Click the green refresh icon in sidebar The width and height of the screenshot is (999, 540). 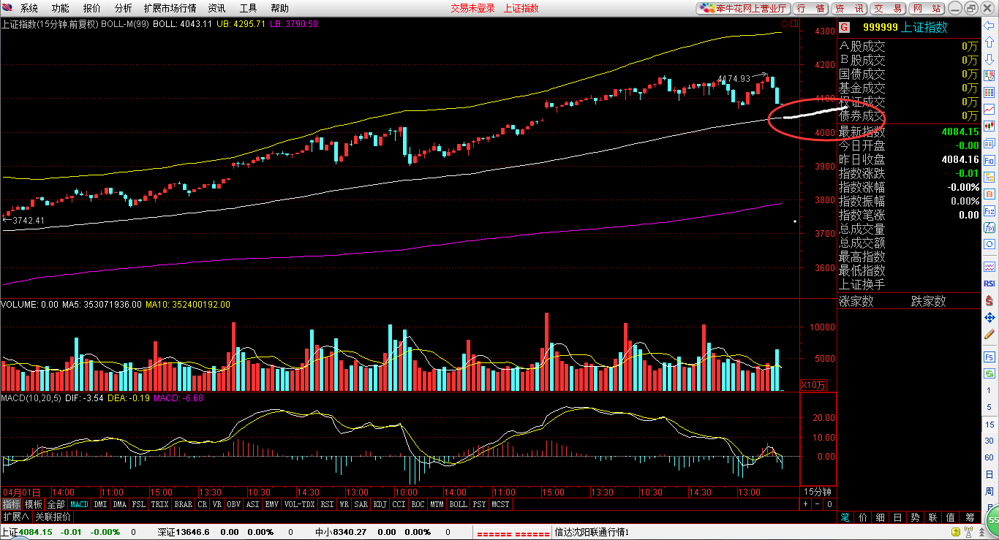(989, 375)
